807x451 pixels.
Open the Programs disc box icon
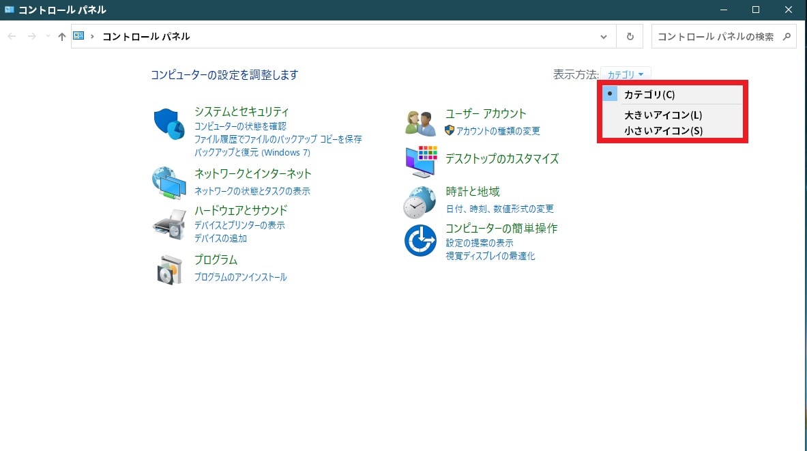169,270
